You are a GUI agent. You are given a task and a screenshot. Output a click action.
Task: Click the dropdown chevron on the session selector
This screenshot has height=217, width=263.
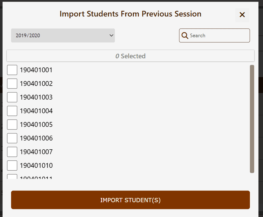tap(111, 35)
